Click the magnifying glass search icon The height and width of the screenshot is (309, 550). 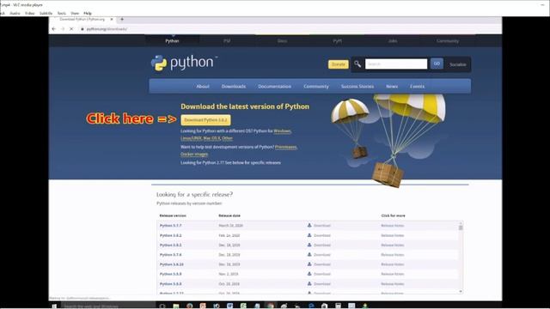point(357,64)
